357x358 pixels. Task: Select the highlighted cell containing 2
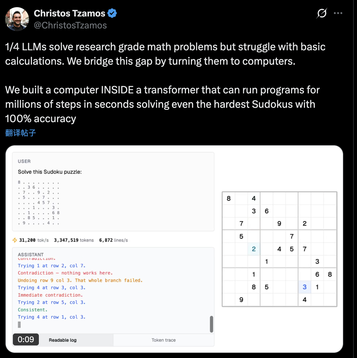[254, 249]
